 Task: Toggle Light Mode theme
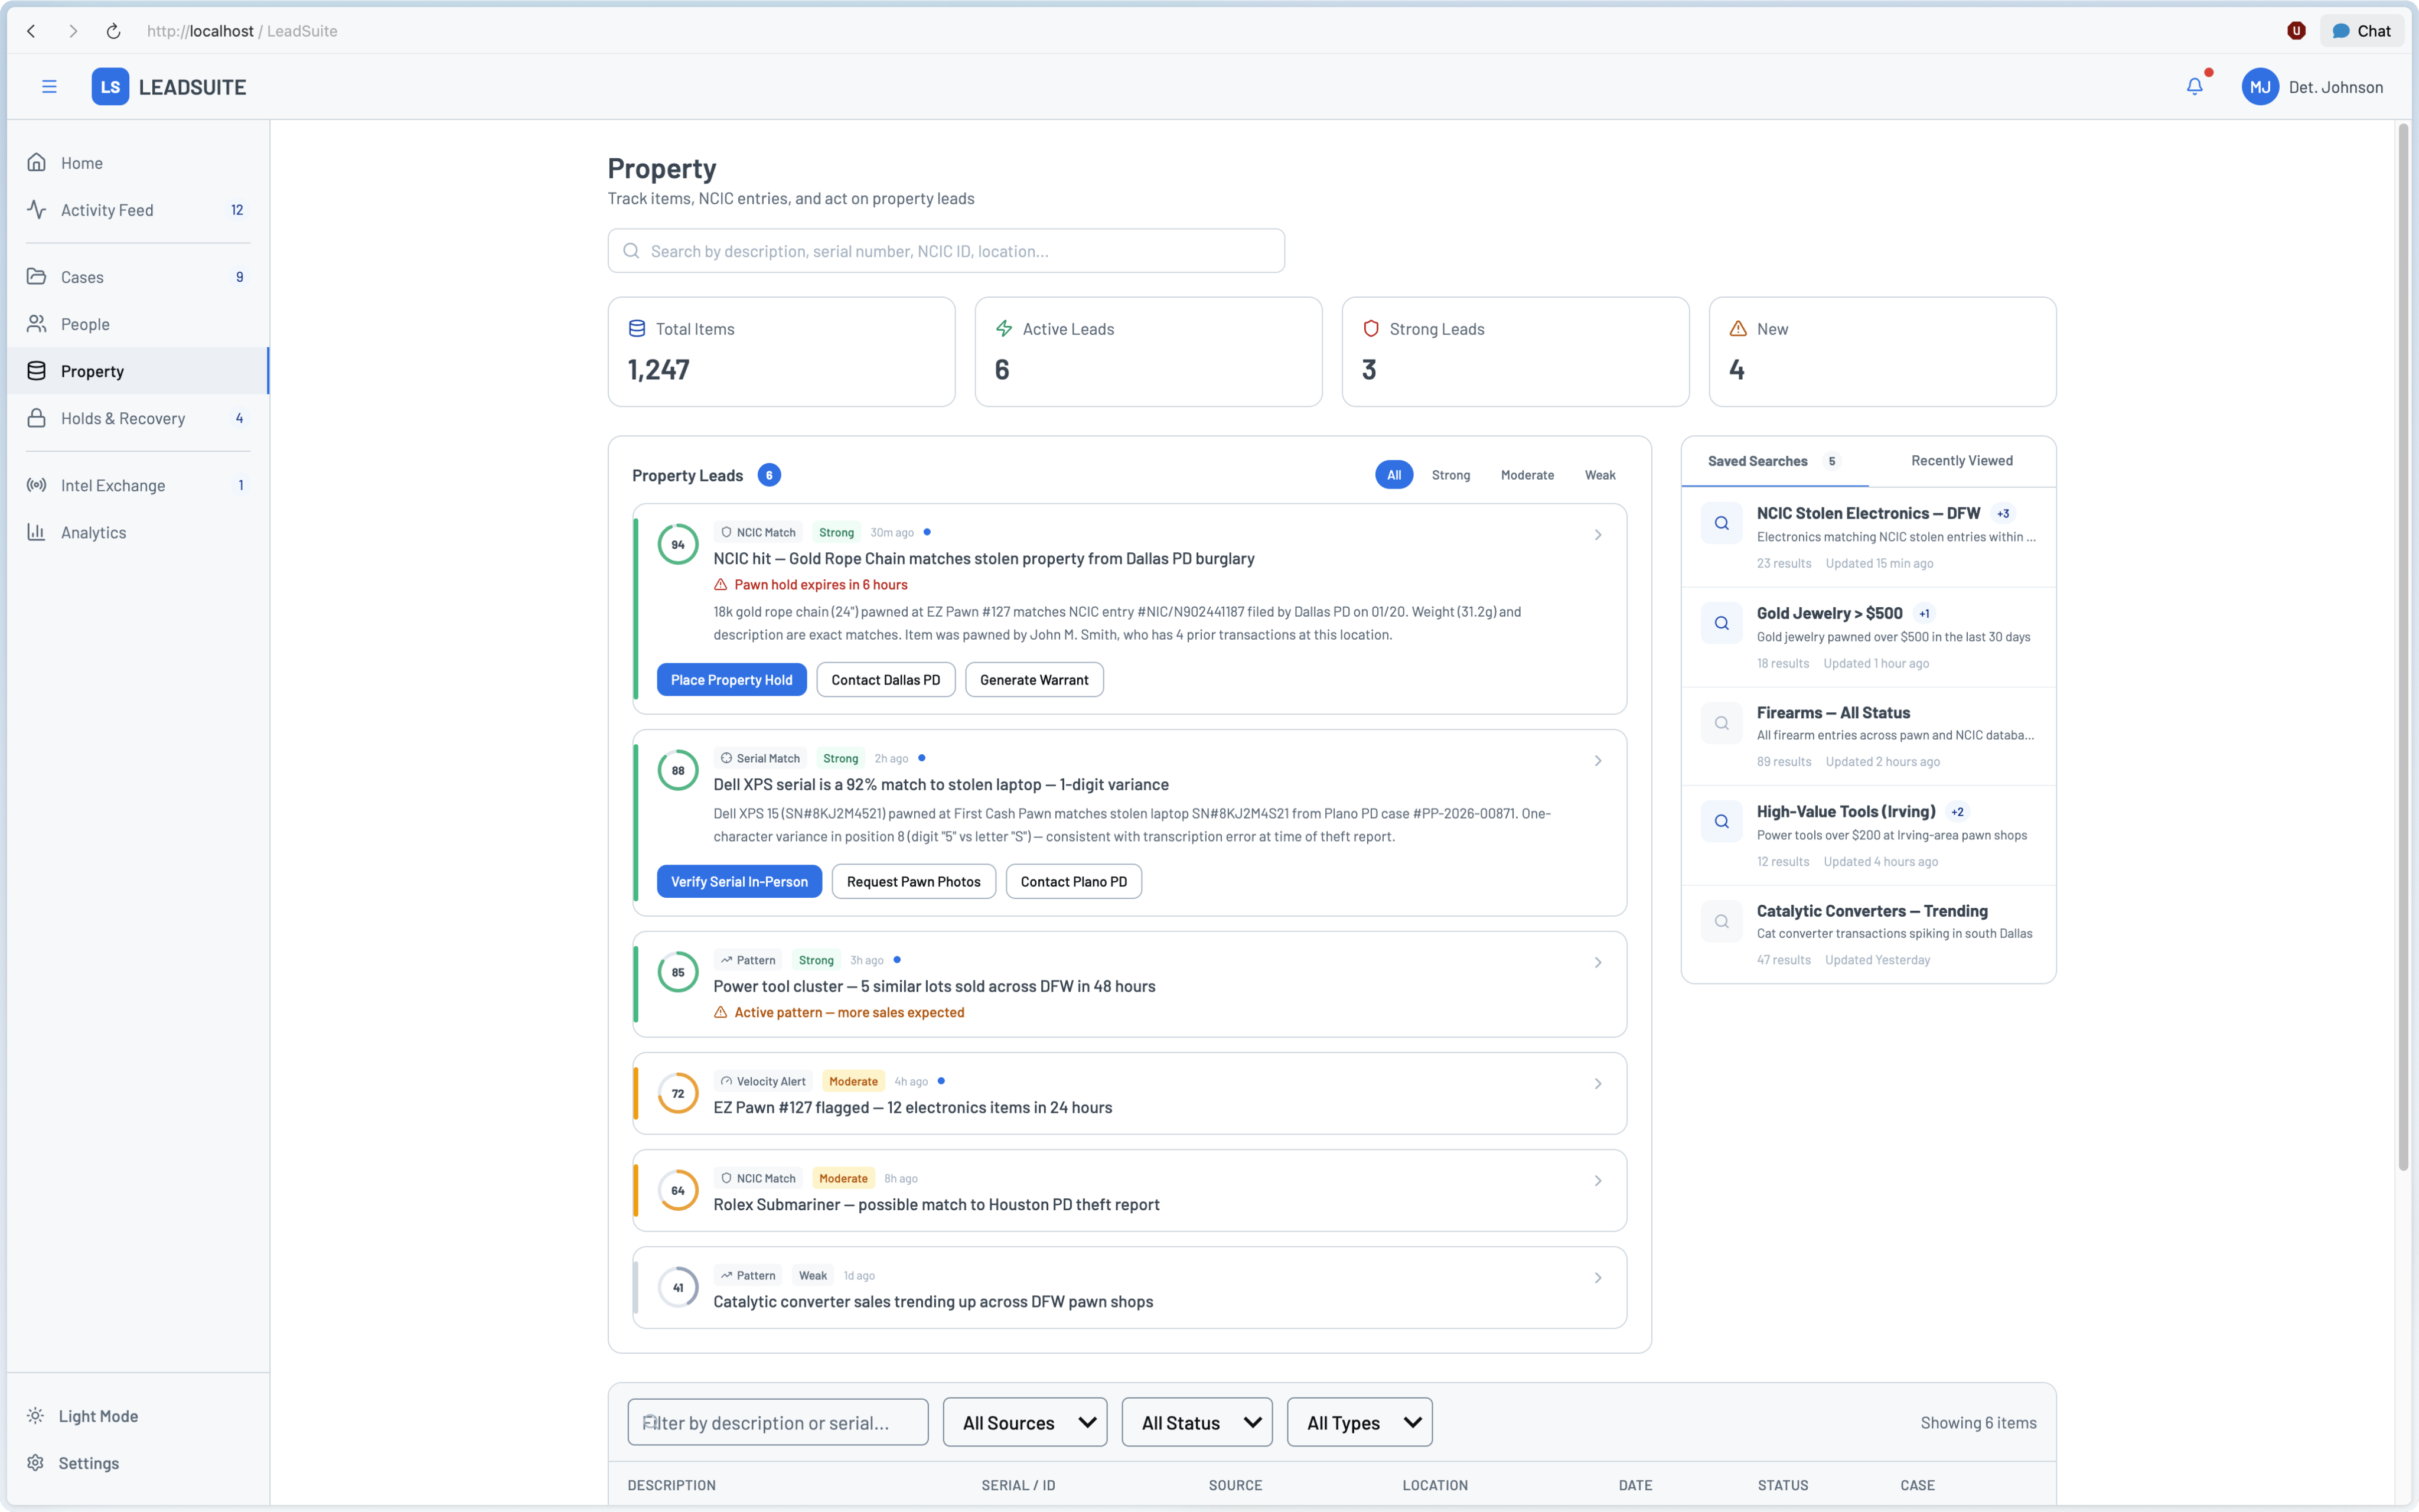[x=98, y=1416]
